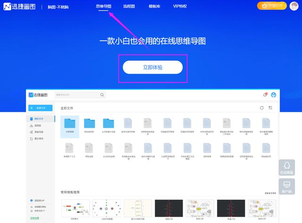
Task: Open the QQ 在线客服 floating widget
Action: click(x=286, y=167)
